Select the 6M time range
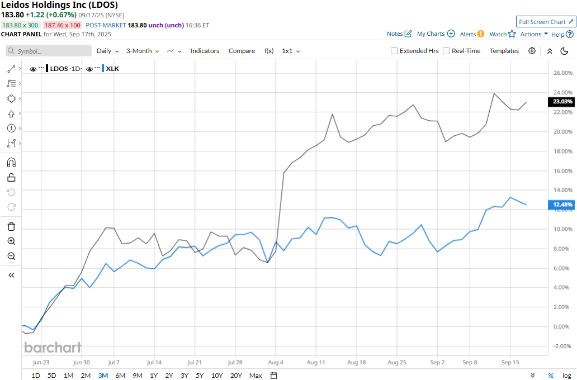 point(120,375)
